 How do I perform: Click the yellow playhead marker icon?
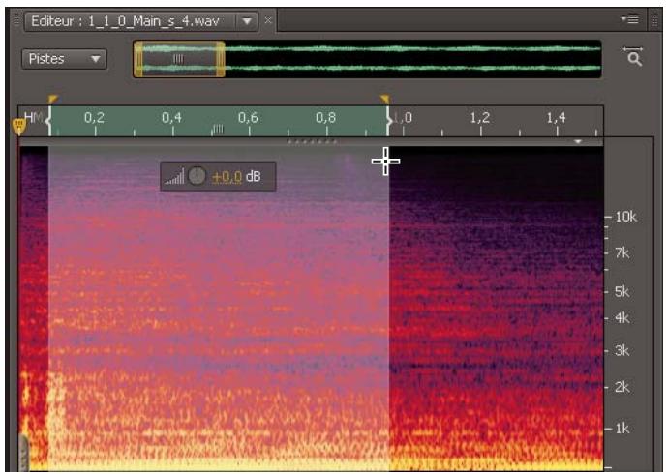point(19,127)
